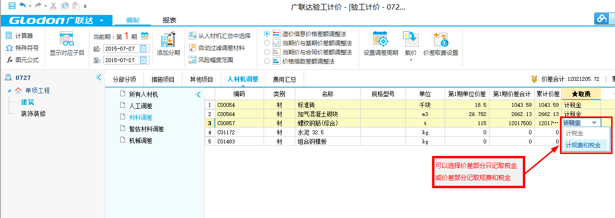
Task: Open calendar picker for 起 start date
Action: pos(143,49)
